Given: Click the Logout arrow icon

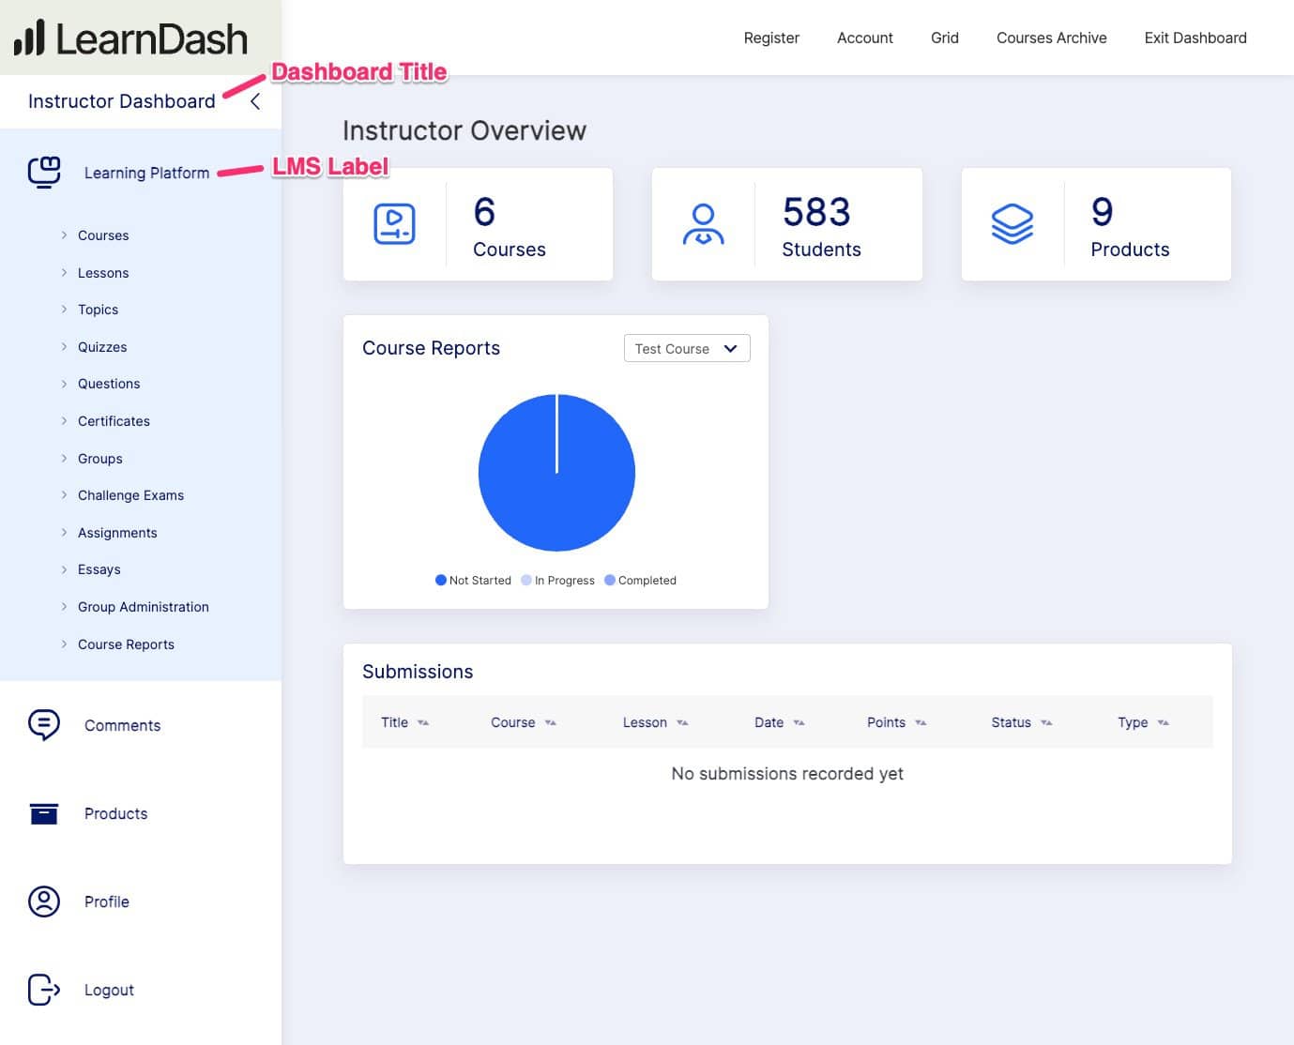Looking at the screenshot, I should point(43,989).
